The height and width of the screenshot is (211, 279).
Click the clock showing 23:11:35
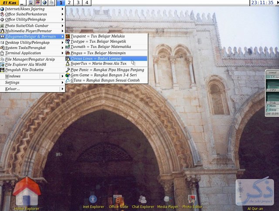tap(262, 3)
